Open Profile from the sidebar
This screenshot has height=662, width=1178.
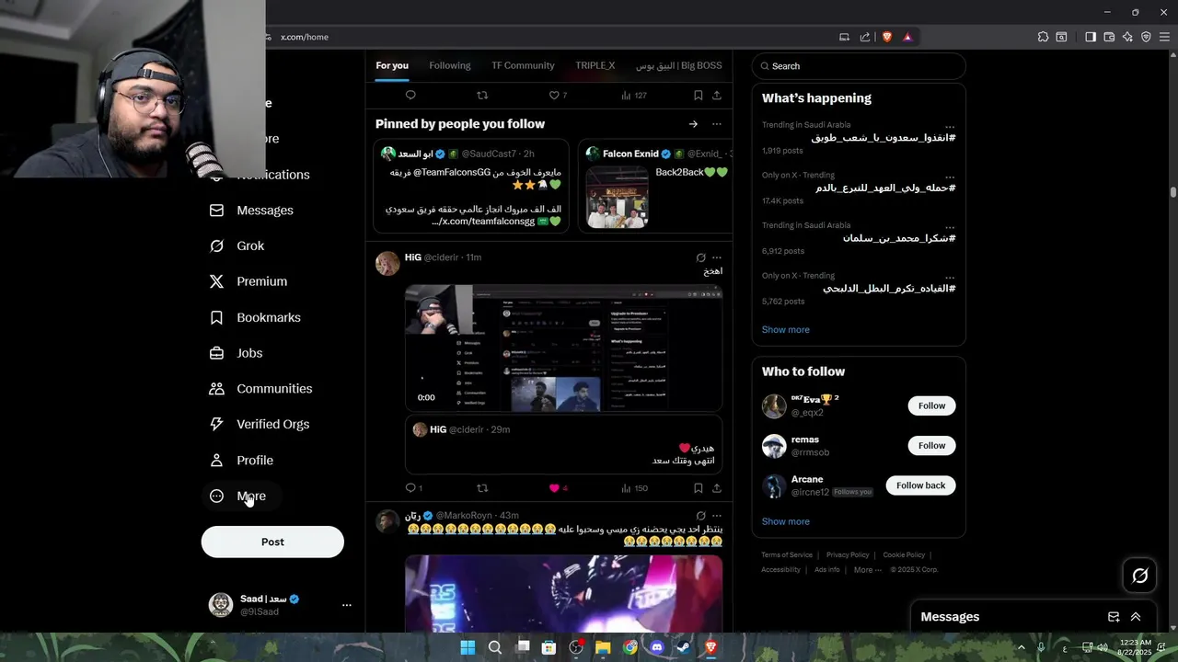click(241, 461)
